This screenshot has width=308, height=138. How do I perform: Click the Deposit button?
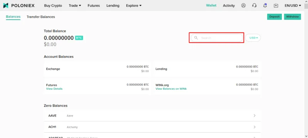pos(275,16)
